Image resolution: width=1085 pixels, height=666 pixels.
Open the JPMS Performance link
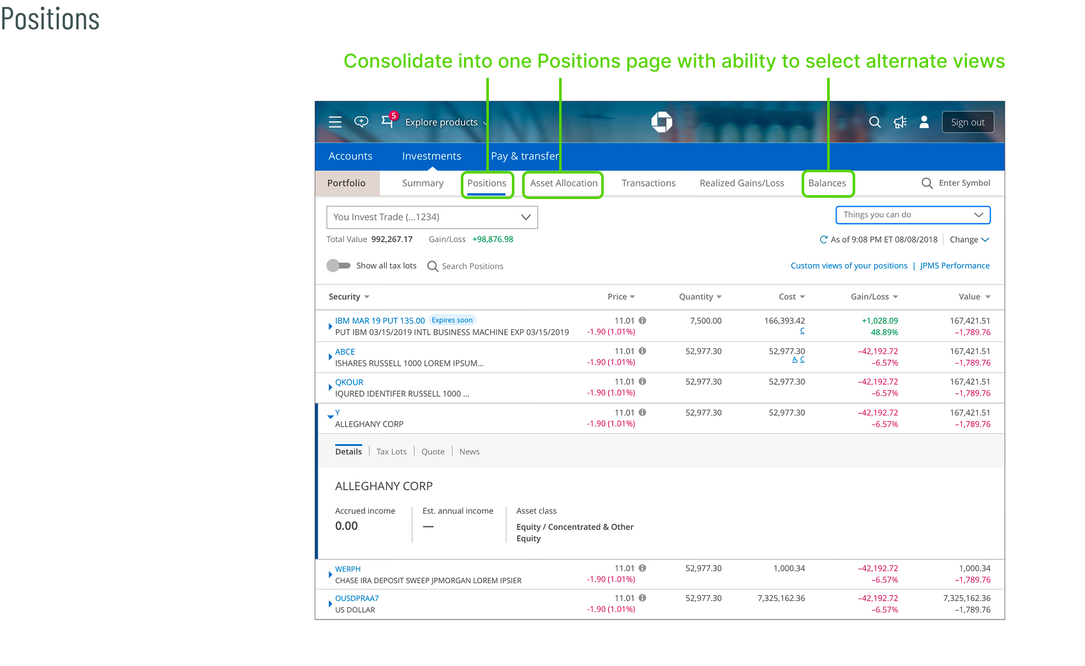tap(955, 266)
